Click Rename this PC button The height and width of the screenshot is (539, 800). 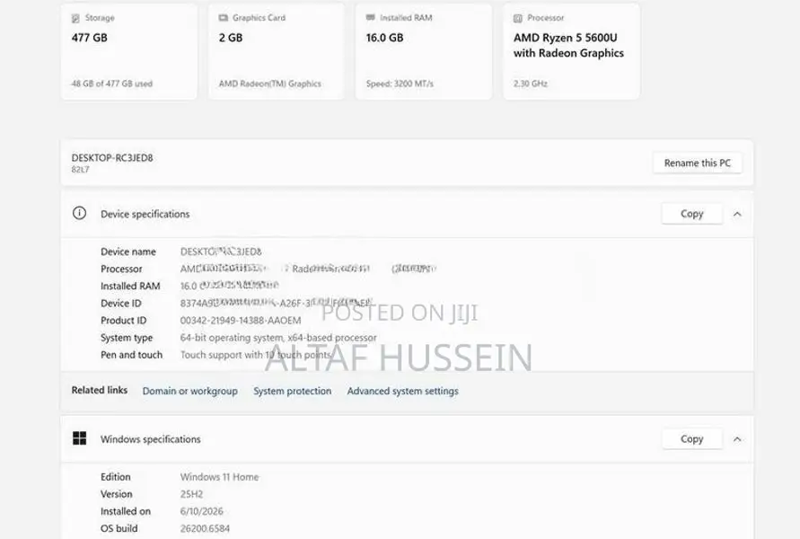pyautogui.click(x=698, y=163)
